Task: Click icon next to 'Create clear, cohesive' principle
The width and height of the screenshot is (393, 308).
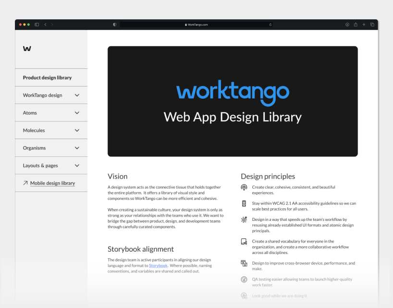Action: click(244, 187)
